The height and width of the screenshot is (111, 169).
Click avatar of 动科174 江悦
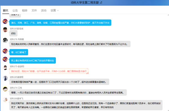(x=5, y=89)
